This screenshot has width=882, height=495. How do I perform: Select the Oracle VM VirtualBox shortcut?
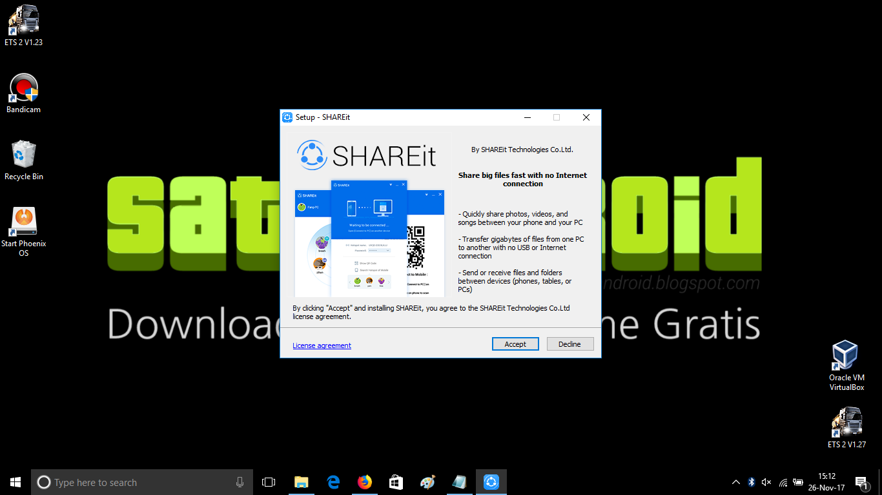846,365
